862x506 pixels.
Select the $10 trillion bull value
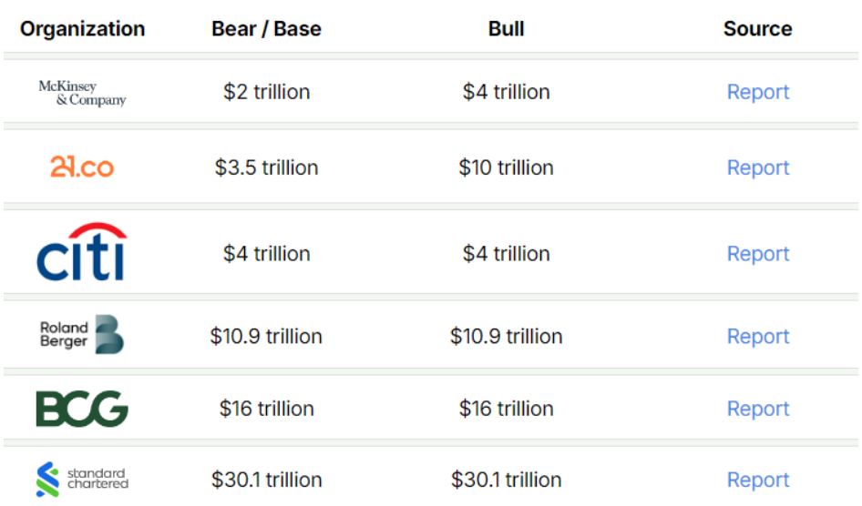506,167
